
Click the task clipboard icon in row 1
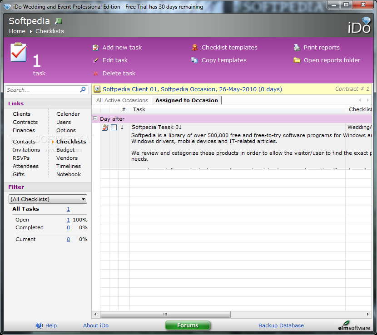(x=105, y=128)
